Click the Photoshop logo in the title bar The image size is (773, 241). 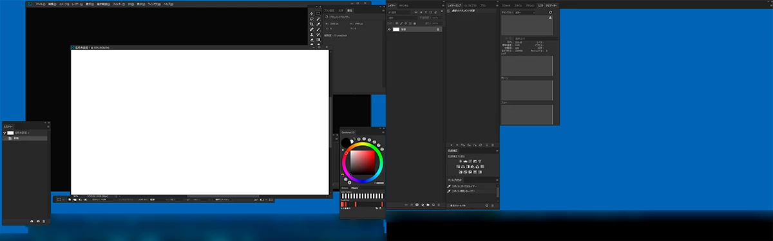(30, 4)
